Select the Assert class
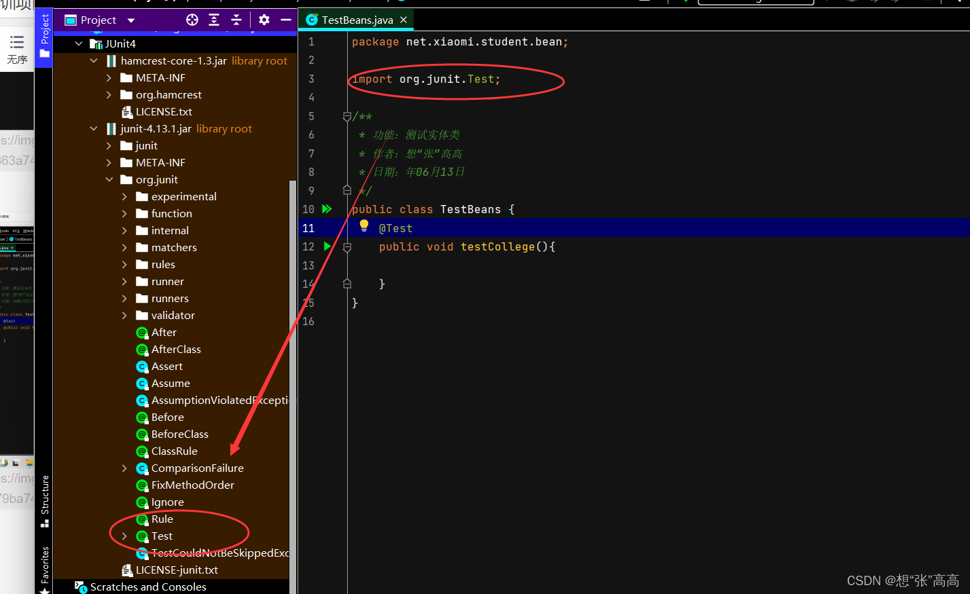 (160, 366)
